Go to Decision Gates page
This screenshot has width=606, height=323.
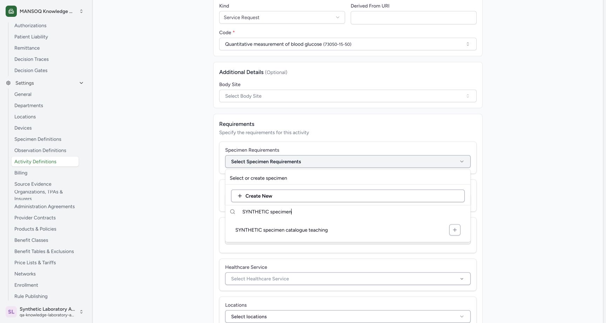point(31,70)
